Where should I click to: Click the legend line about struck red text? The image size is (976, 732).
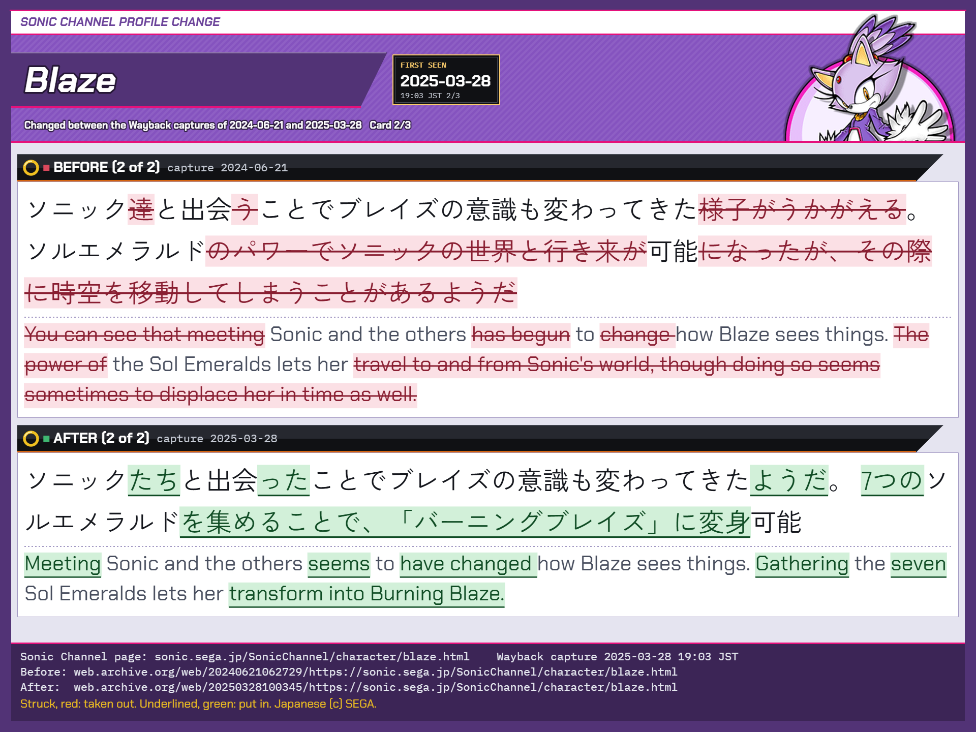[198, 704]
